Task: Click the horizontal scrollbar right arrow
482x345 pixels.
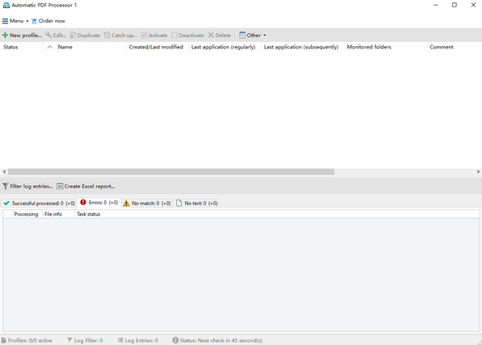Action: (x=478, y=171)
